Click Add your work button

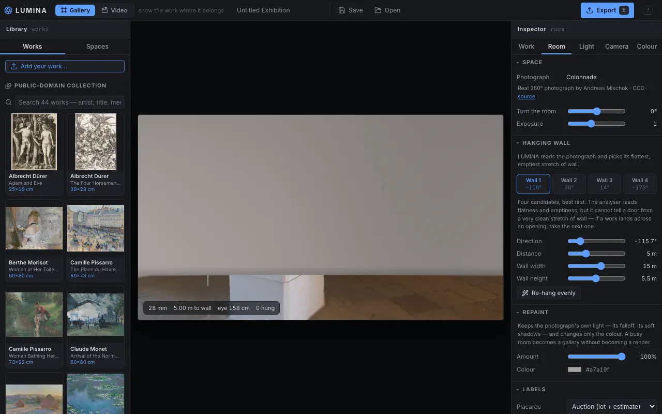(x=65, y=66)
